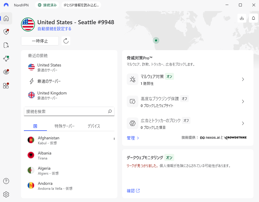Viewport: 259px width, 202px height.
Task: Open Dark Web Monitor target icon in sidebar
Action: (x=6, y=72)
